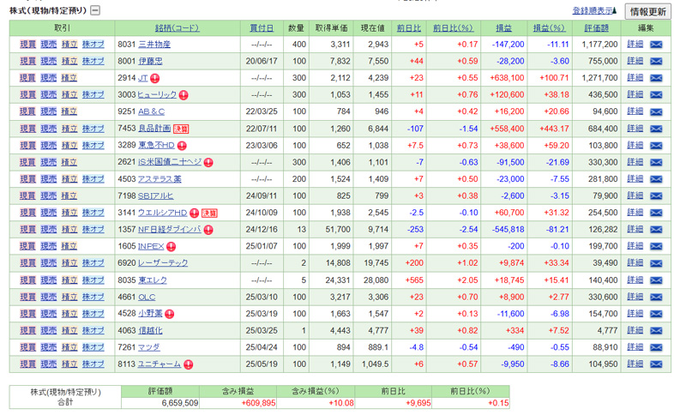Image resolution: width=686 pixels, height=415 pixels.
Task: Click mail icon in 伊藤忠 row
Action: click(656, 61)
